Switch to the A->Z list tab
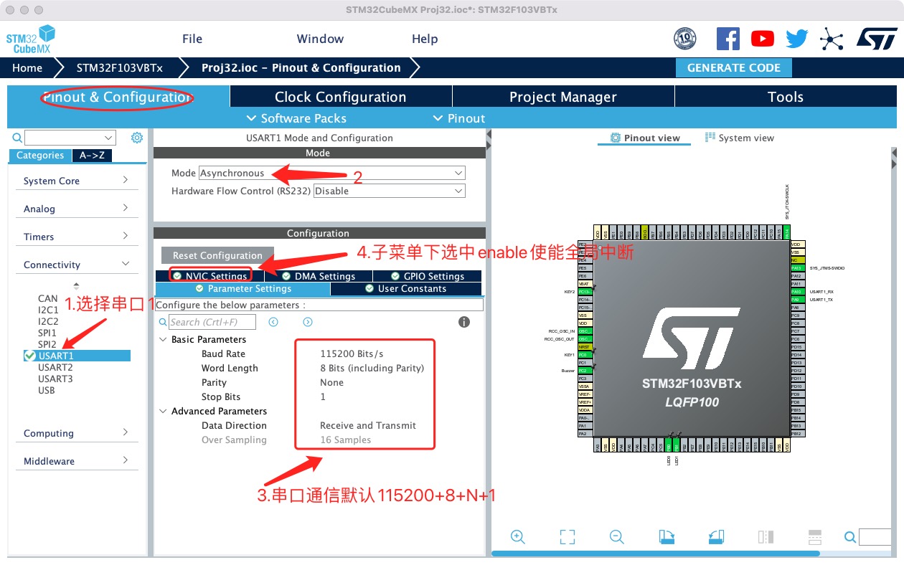The height and width of the screenshot is (565, 904). (92, 156)
